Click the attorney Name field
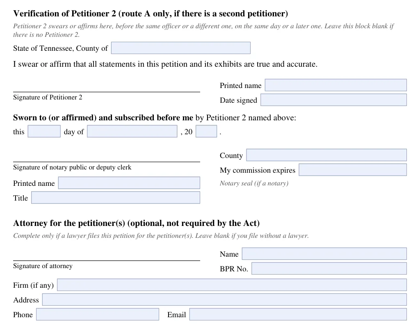Screen dimensions: 420x325 coord(324,254)
